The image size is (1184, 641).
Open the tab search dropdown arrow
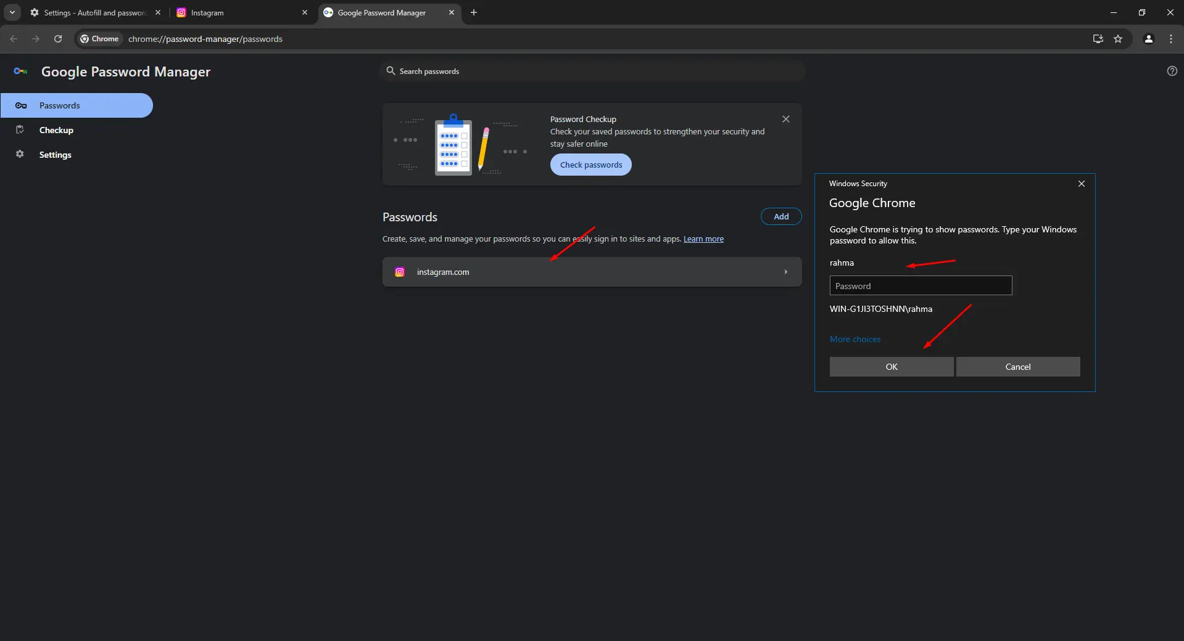point(12,12)
